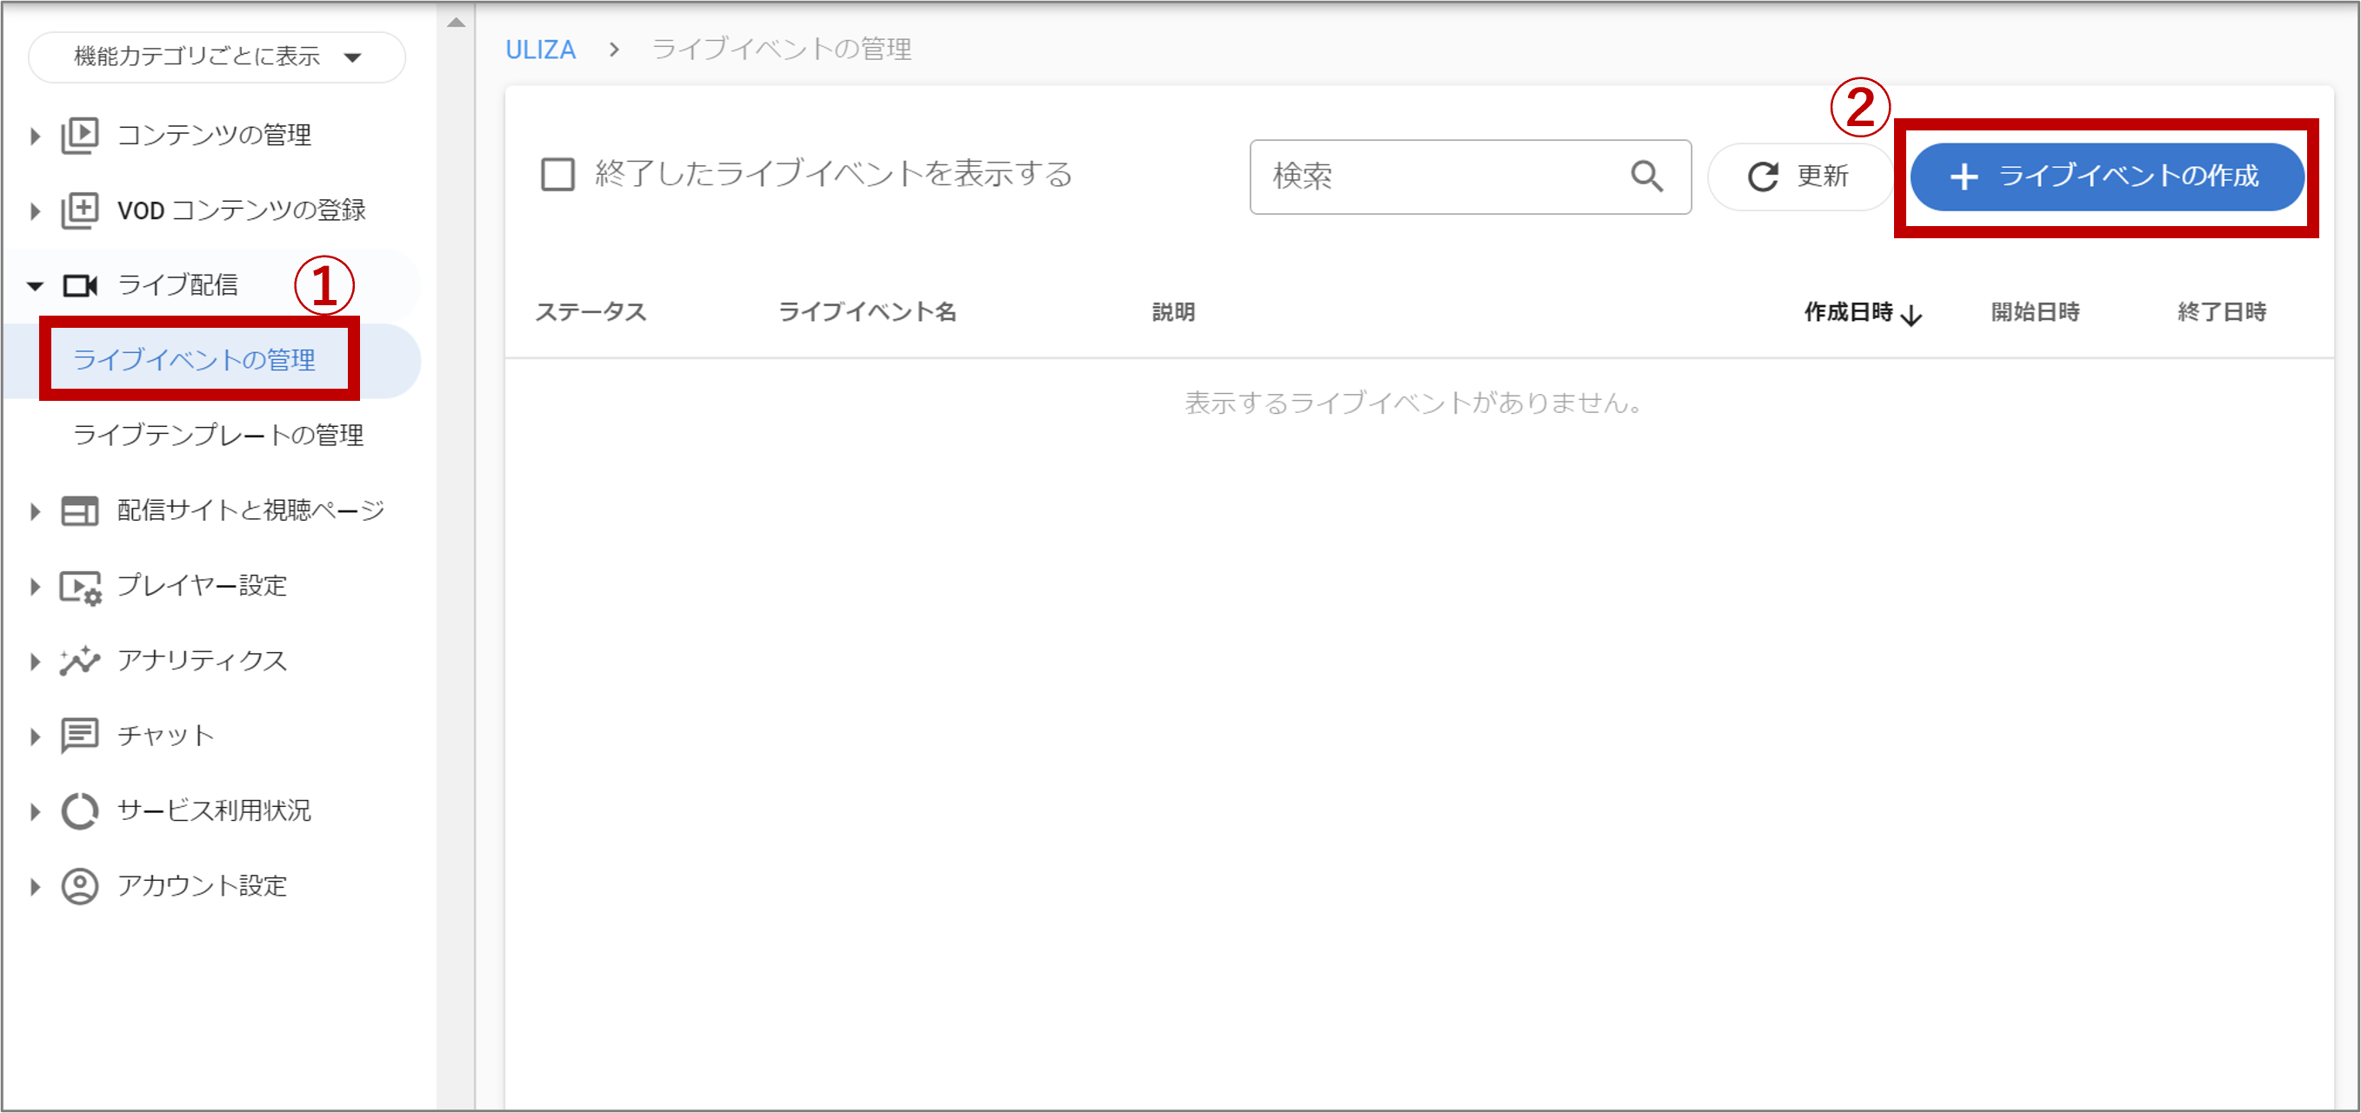The image size is (2361, 1113).
Task: Expand the コンテンツの管理 section arrow
Action: pyautogui.click(x=35, y=136)
